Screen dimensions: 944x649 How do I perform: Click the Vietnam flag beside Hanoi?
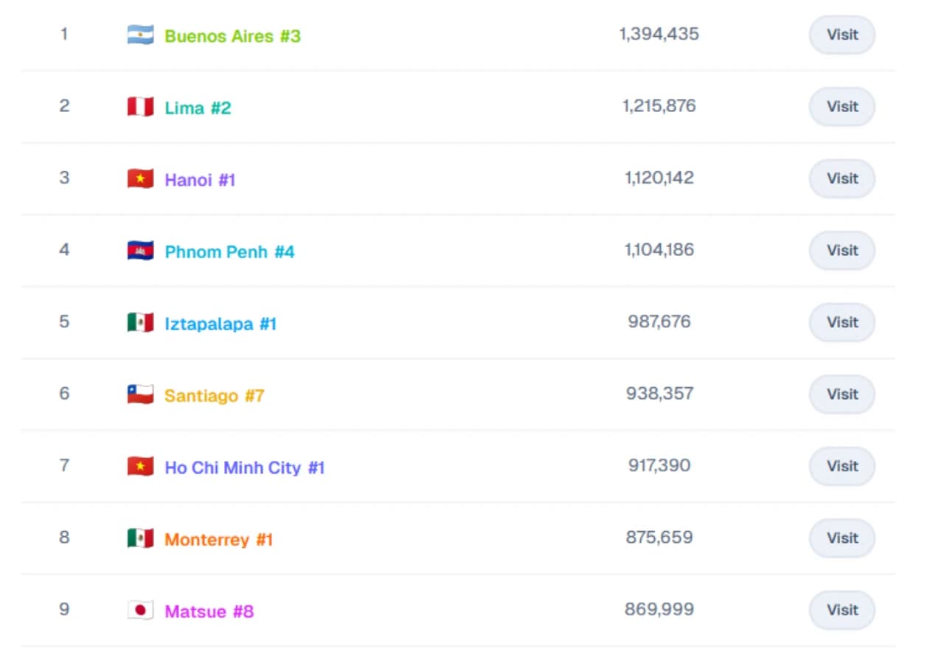[140, 179]
